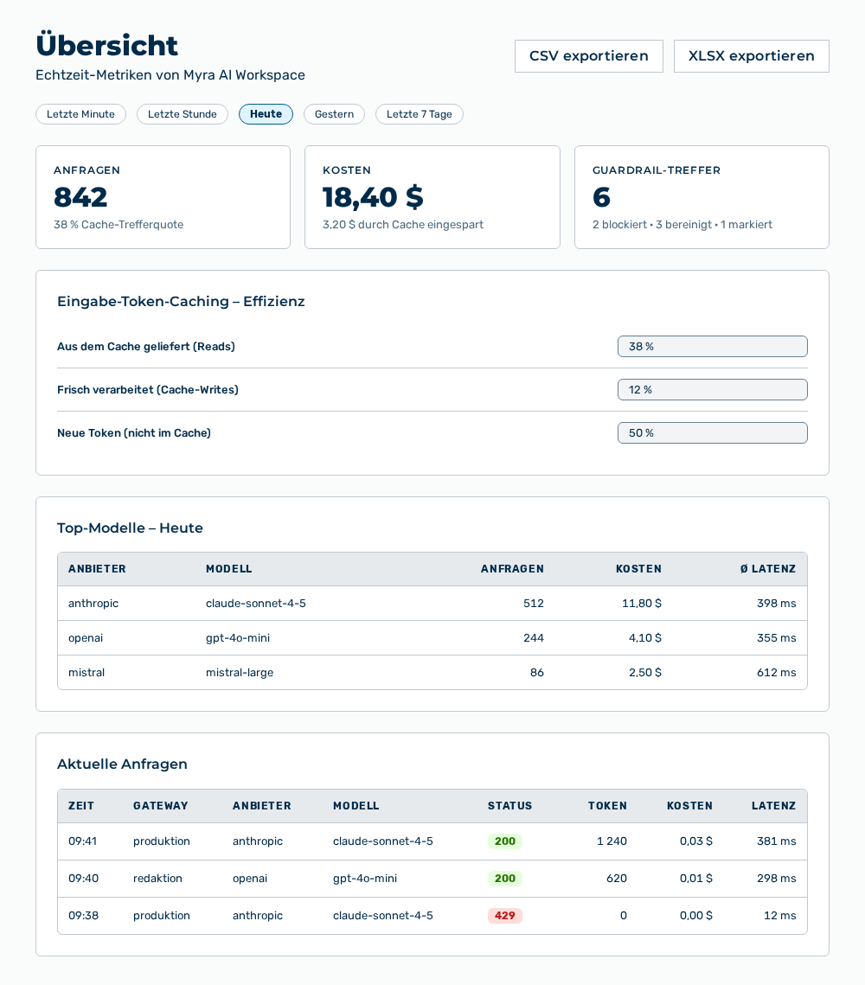The image size is (865, 985).
Task: Open the Anfragen 842 metric card
Action: click(163, 197)
